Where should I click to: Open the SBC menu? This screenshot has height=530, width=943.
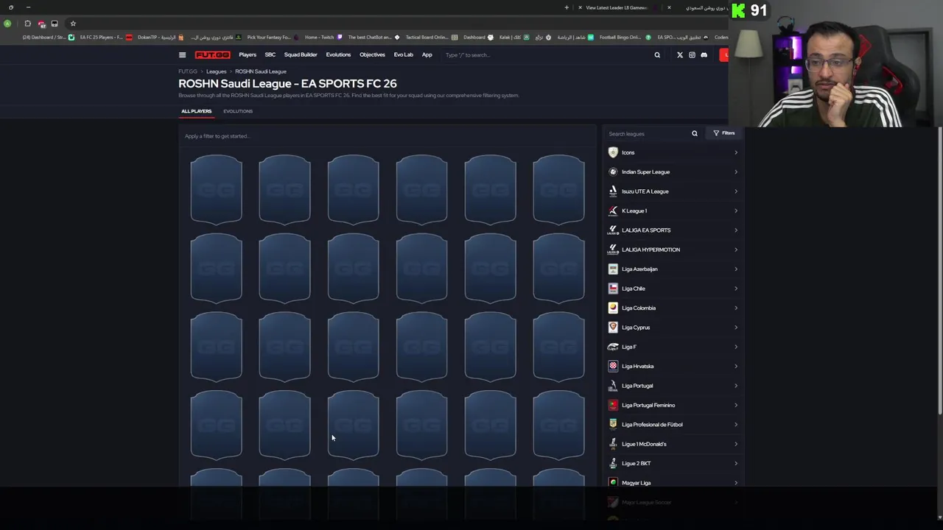click(270, 54)
